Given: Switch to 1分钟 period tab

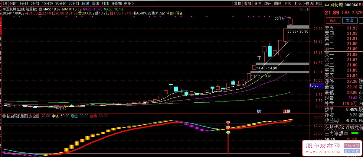Looking at the screenshot, I should coord(24,4).
